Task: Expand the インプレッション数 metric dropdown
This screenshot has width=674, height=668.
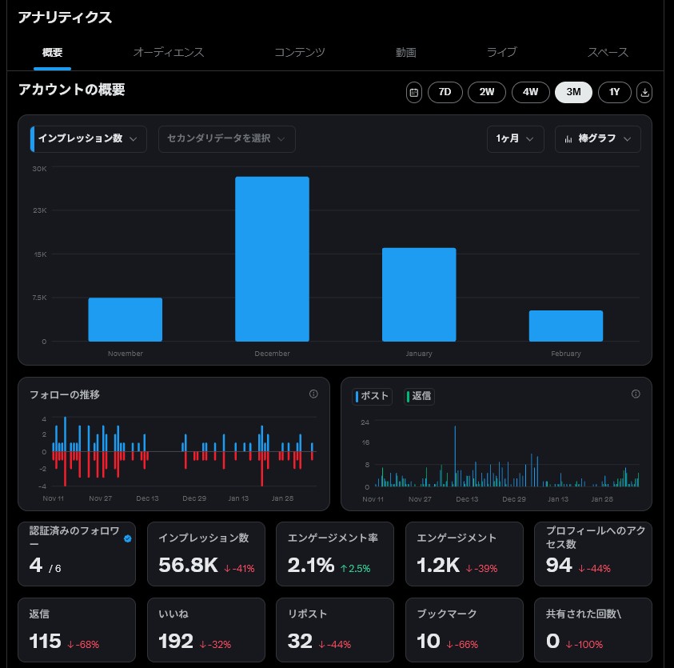Action: 88,138
